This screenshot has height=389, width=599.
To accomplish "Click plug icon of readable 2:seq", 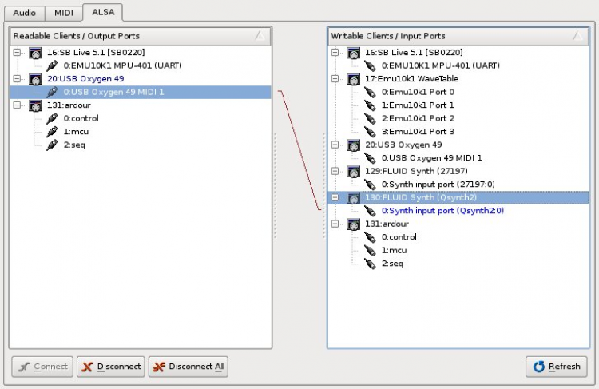I will [x=52, y=145].
